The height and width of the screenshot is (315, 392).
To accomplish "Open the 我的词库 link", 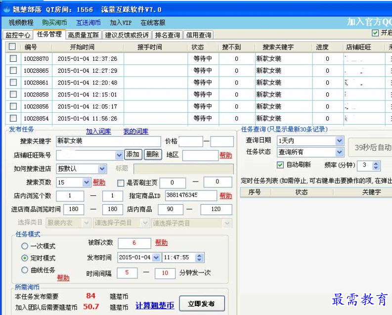I will tap(136, 132).
